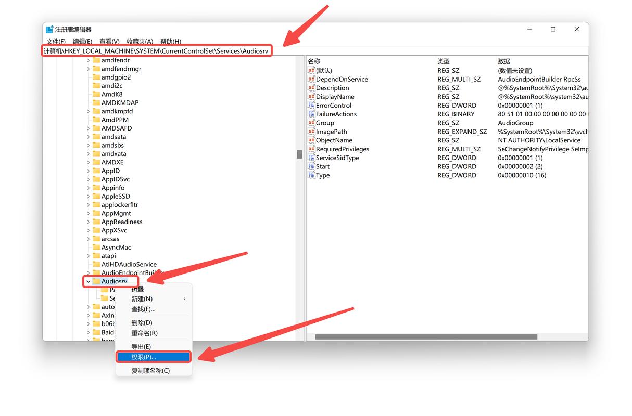The image size is (632, 416).
Task: Click the AsyncMac folder icon
Action: (96, 247)
